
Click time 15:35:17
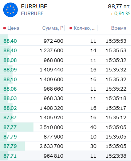point(116,108)
